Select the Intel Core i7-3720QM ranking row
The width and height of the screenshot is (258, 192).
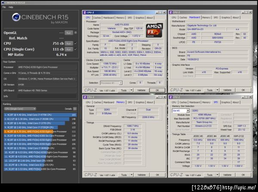[x=40, y=127]
